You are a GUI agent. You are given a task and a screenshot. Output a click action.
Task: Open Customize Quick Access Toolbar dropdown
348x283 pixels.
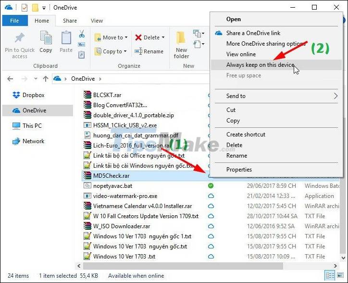tap(44, 8)
